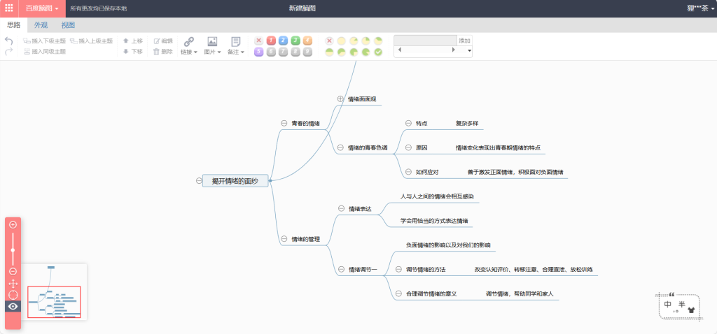Set priority 3 green badge
The width and height of the screenshot is (717, 334).
[x=295, y=41]
